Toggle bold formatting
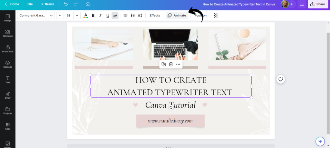Viewport: 330px width, 148px height. tap(93, 15)
